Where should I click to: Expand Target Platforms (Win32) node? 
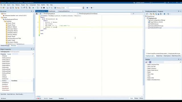click(x=148, y=22)
